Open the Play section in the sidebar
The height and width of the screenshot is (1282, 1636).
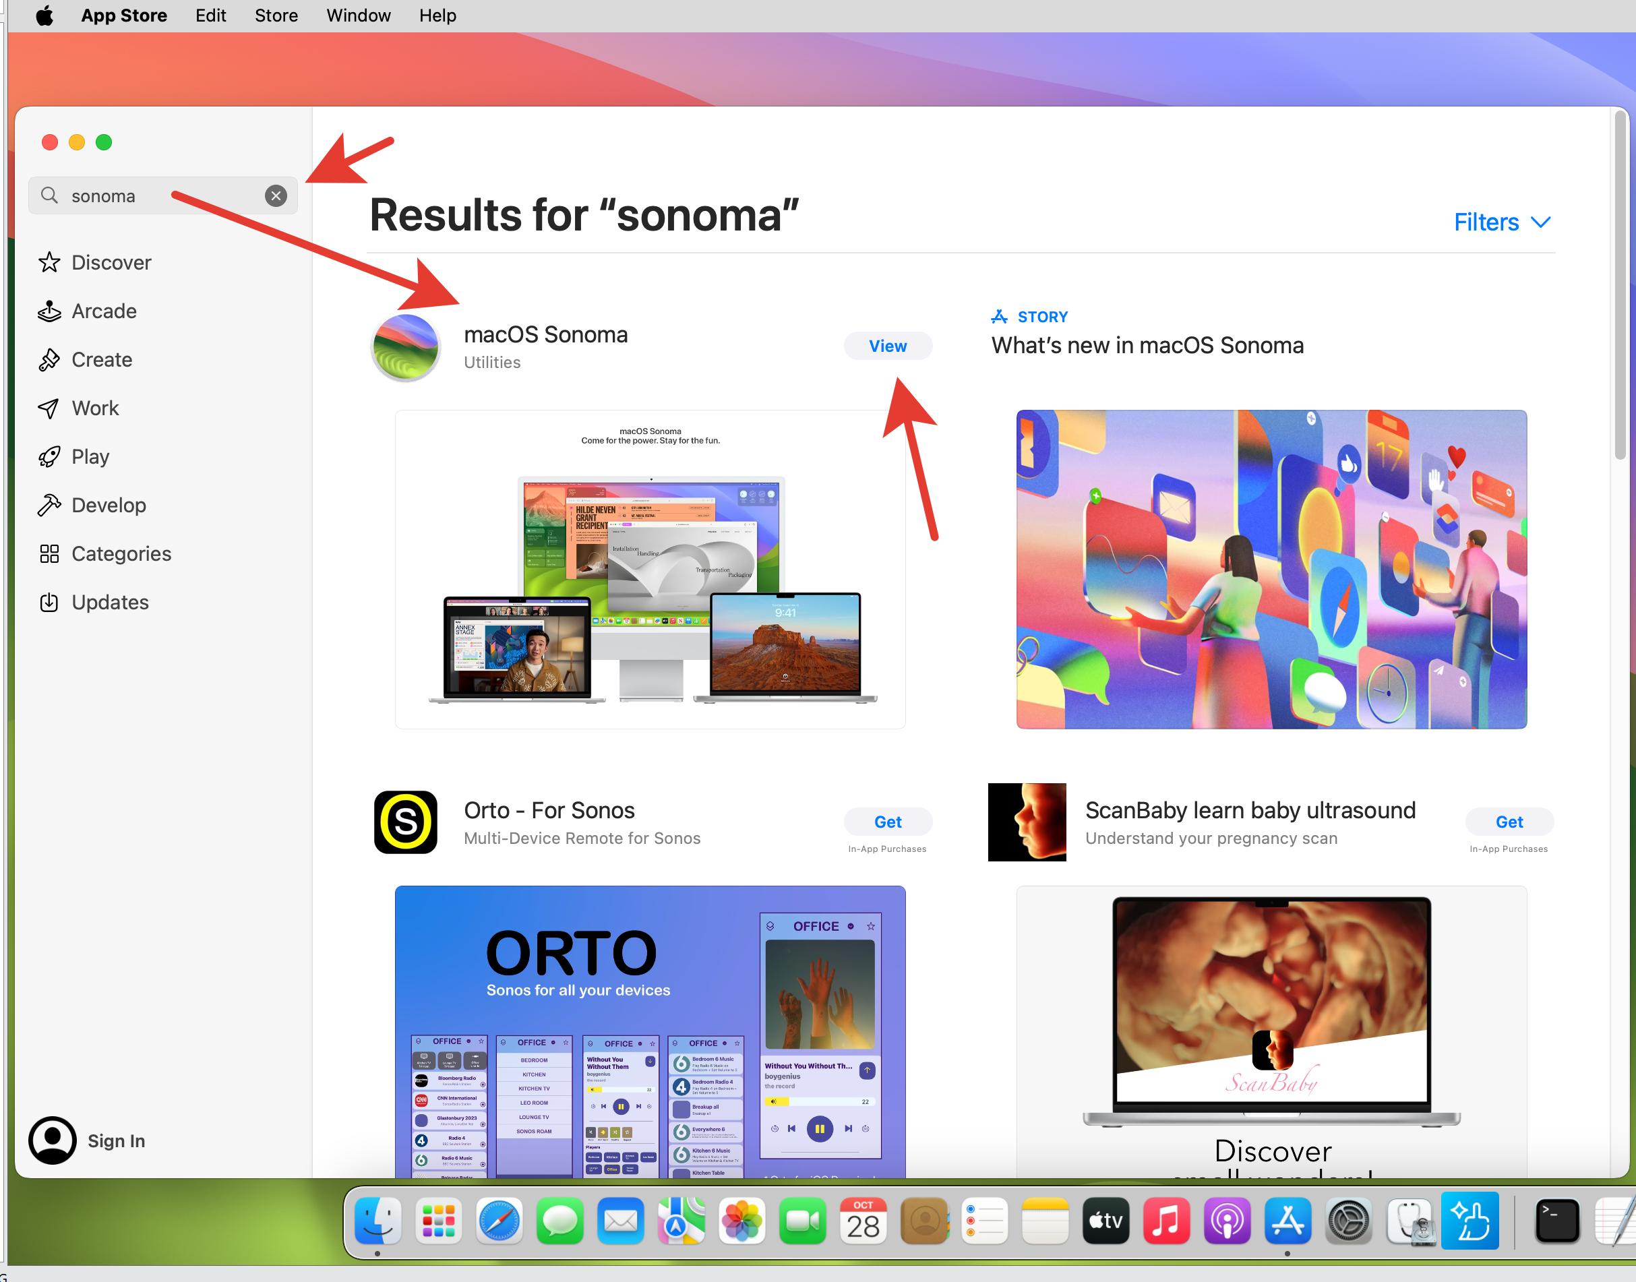73,457
